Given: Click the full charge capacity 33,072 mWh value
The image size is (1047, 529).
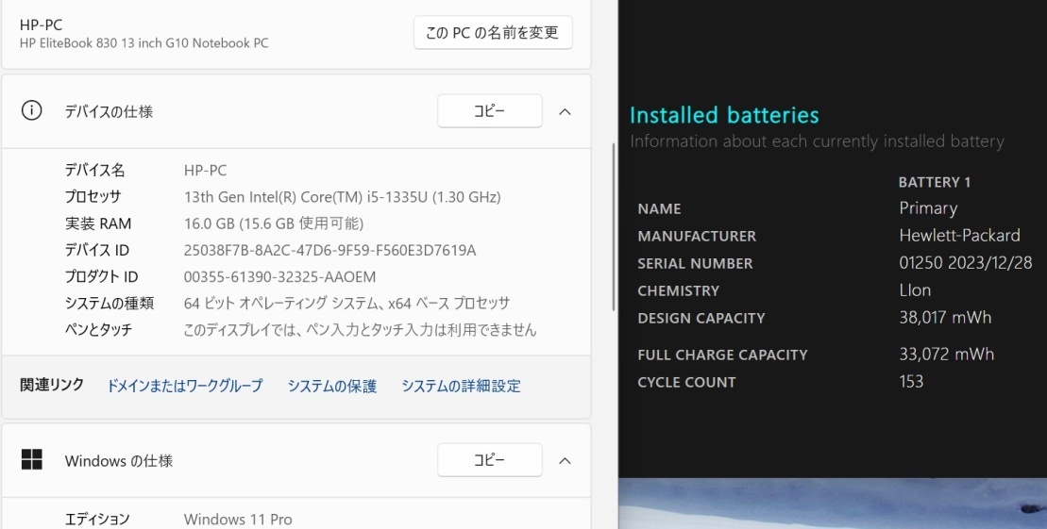Looking at the screenshot, I should pos(946,355).
